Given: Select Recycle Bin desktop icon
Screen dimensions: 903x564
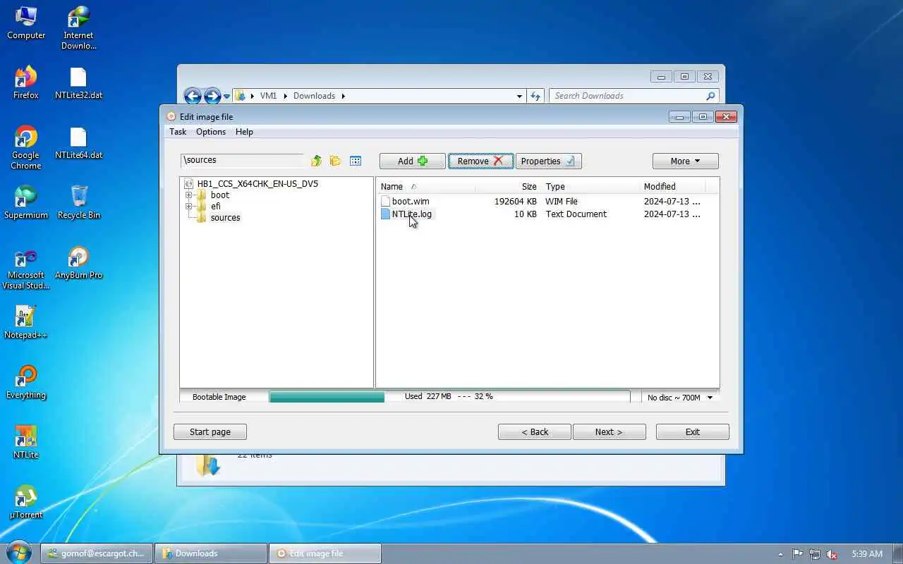Looking at the screenshot, I should tap(79, 203).
